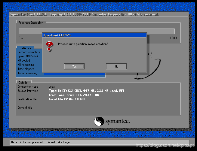Click 'from Local drive [1], 29340 MB' text
The width and height of the screenshot is (197, 151).
[74, 95]
